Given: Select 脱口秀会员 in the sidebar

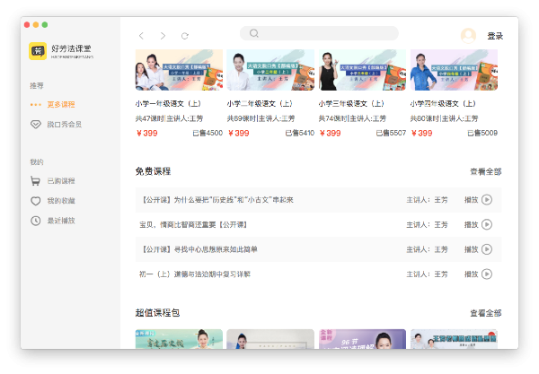Looking at the screenshot, I should tap(63, 124).
